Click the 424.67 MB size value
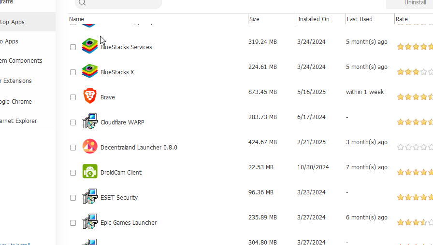This screenshot has width=433, height=245. pyautogui.click(x=262, y=142)
